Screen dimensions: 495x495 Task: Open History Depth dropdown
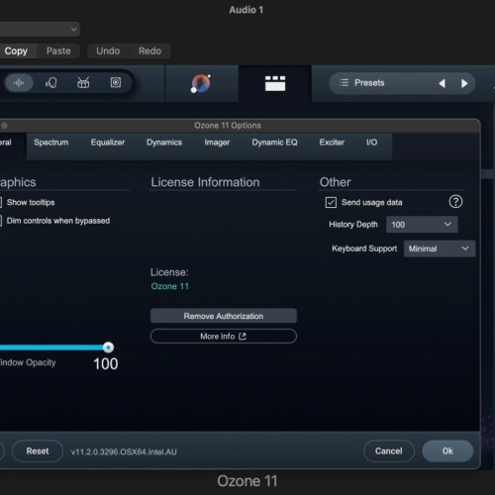pyautogui.click(x=422, y=225)
